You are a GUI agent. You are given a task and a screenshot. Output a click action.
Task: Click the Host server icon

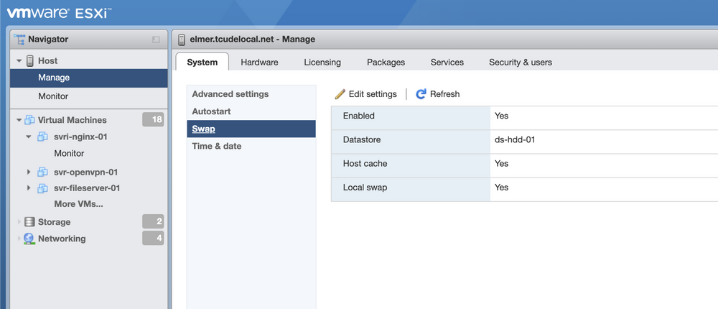pos(30,60)
